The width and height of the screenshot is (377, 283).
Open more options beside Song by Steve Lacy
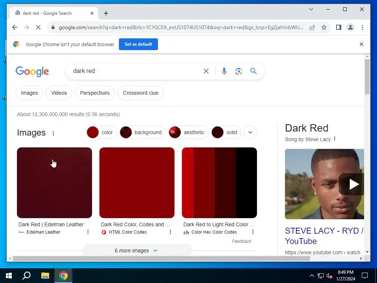tap(335, 139)
